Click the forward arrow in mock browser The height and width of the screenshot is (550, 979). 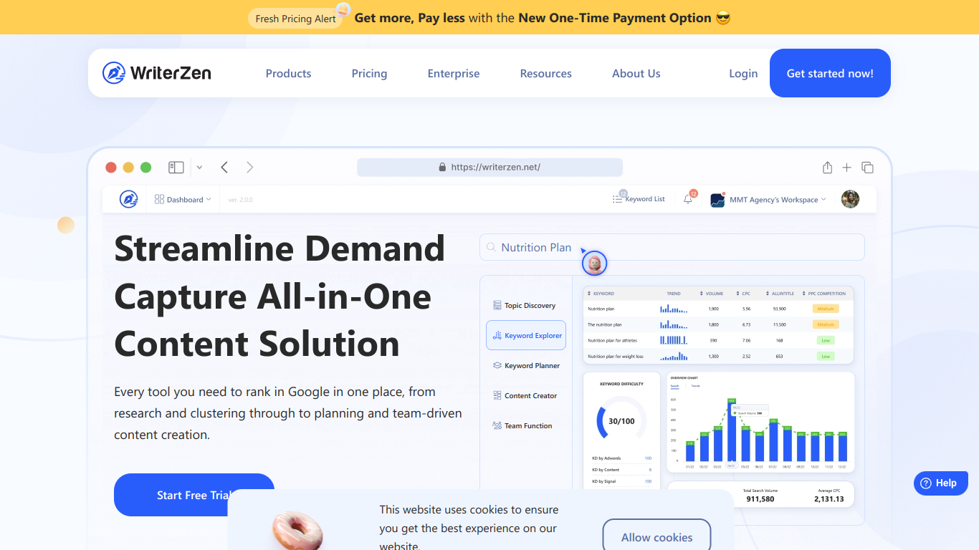pos(249,168)
